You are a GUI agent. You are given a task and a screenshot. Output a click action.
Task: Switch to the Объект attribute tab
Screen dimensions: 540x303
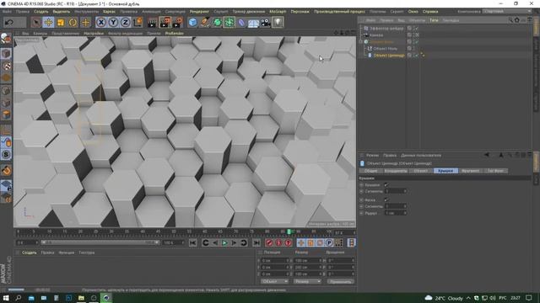[421, 171]
